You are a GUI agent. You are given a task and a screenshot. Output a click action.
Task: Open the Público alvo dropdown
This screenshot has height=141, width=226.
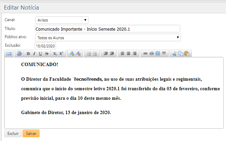click(x=108, y=37)
